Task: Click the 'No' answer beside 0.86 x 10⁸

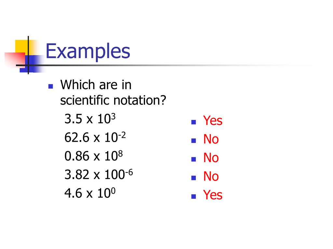Action: tap(211, 158)
